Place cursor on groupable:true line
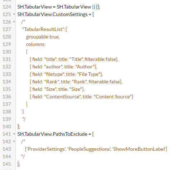Screen dimensions: 171x170 (43, 37)
